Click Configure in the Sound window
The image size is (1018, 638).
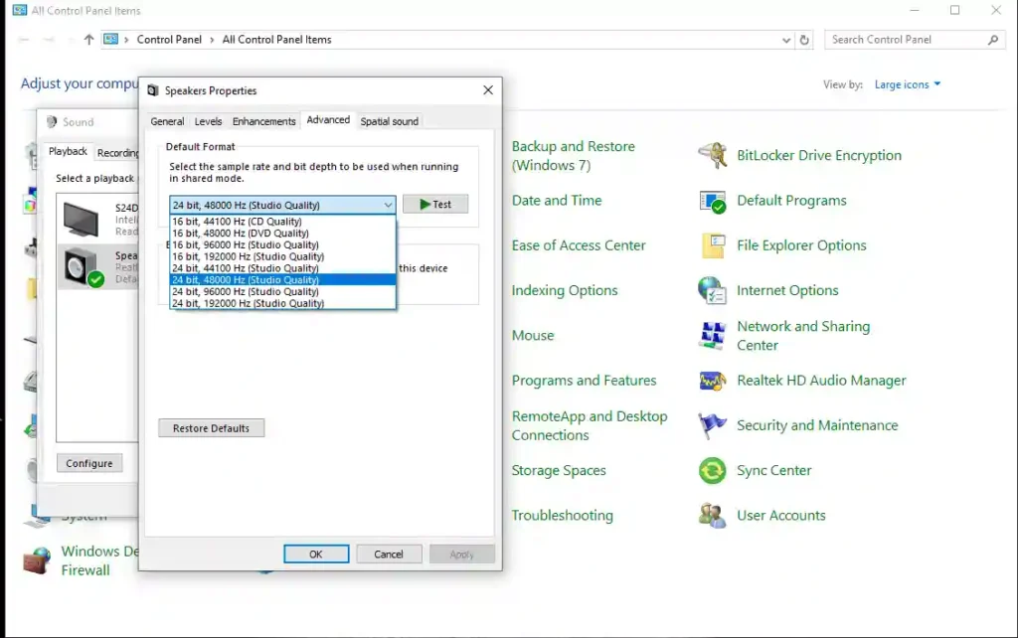(88, 463)
